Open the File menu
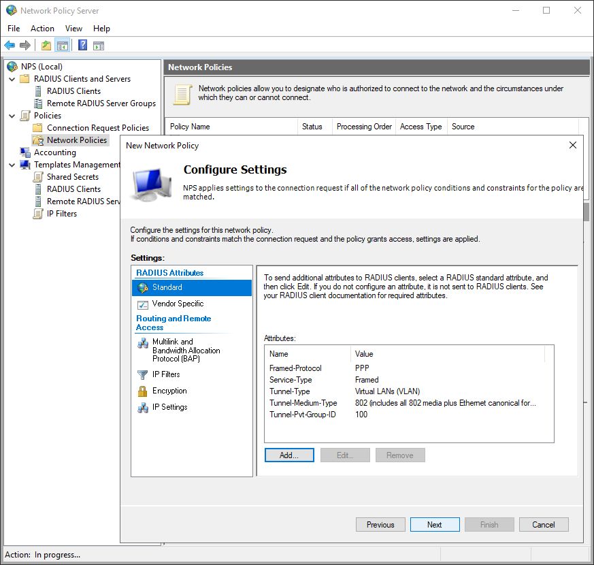Image resolution: width=594 pixels, height=565 pixels. click(14, 29)
